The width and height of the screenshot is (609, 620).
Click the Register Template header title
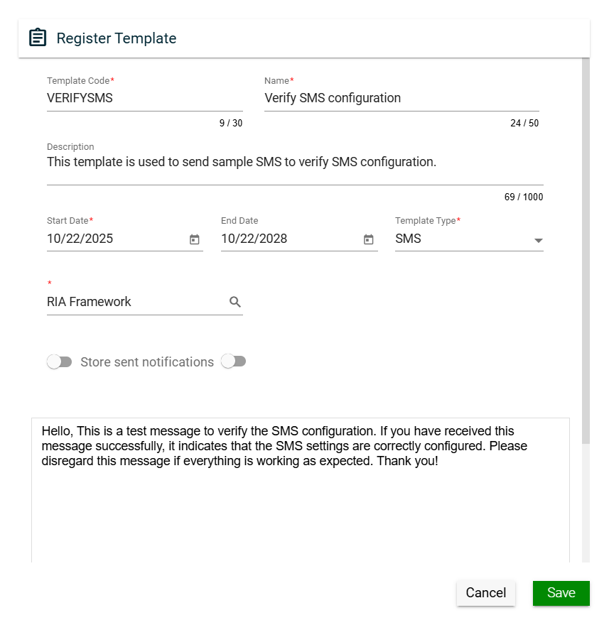(x=117, y=38)
